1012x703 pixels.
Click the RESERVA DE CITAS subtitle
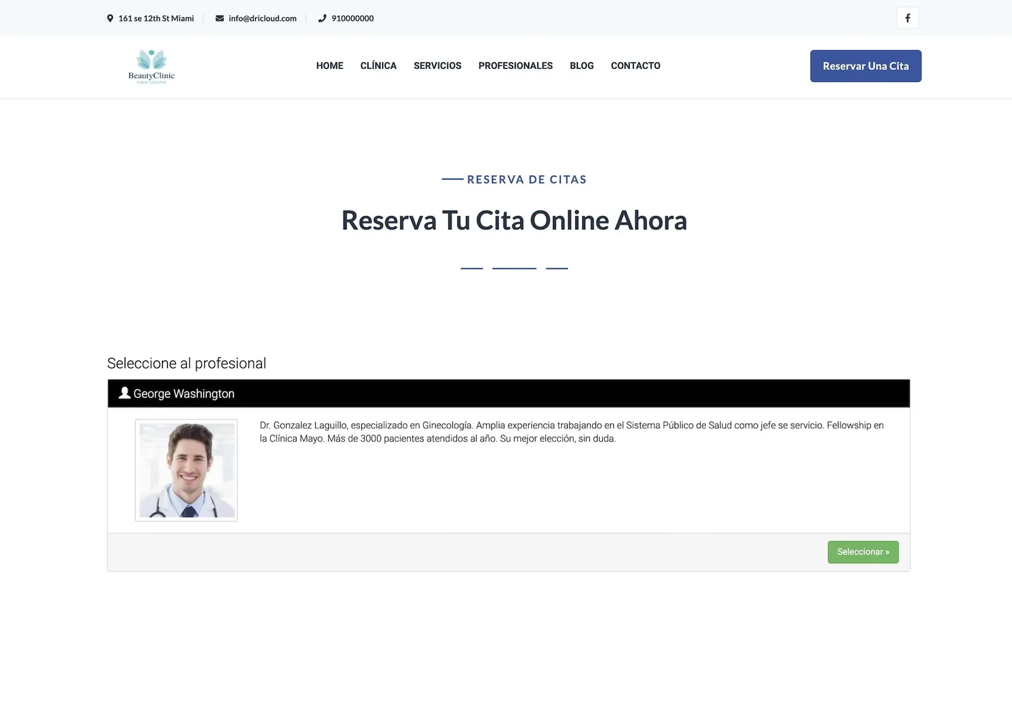click(x=527, y=180)
